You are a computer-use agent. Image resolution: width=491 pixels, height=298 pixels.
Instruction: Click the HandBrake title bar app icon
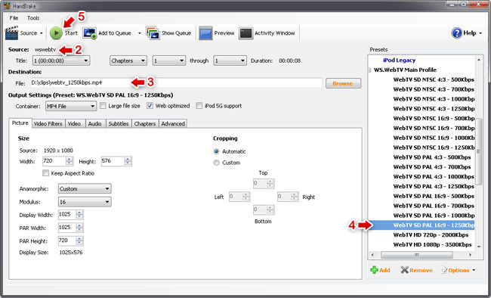7,5
